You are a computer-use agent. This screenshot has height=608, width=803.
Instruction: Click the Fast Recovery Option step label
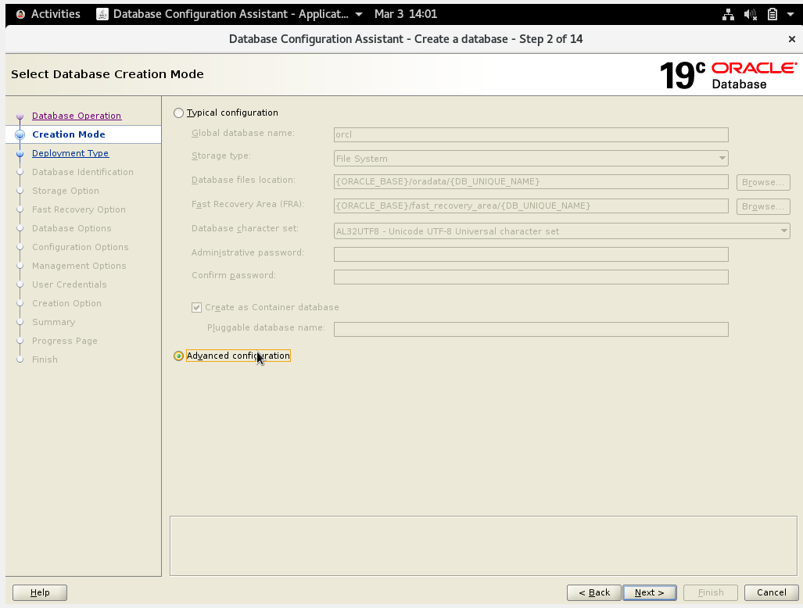pyautogui.click(x=79, y=209)
